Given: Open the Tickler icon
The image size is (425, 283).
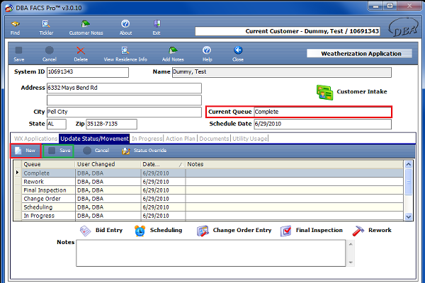Looking at the screenshot, I should click(x=46, y=28).
